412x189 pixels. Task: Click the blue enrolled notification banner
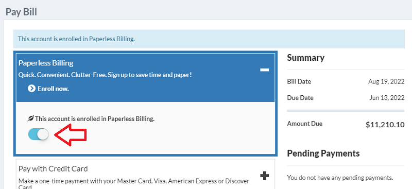209,39
